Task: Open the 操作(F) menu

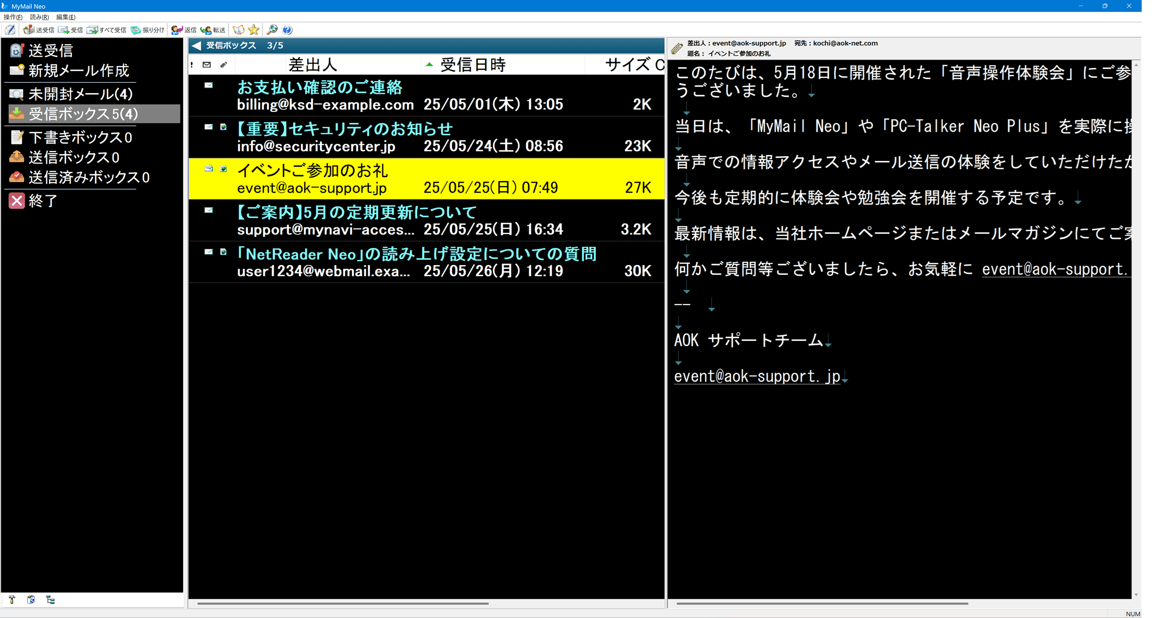Action: tap(12, 17)
